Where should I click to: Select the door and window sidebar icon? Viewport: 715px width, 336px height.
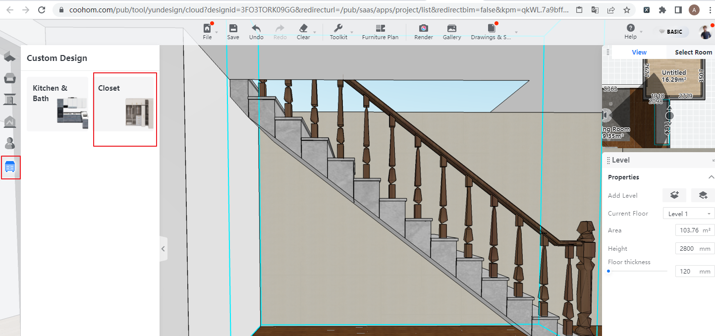[x=9, y=100]
